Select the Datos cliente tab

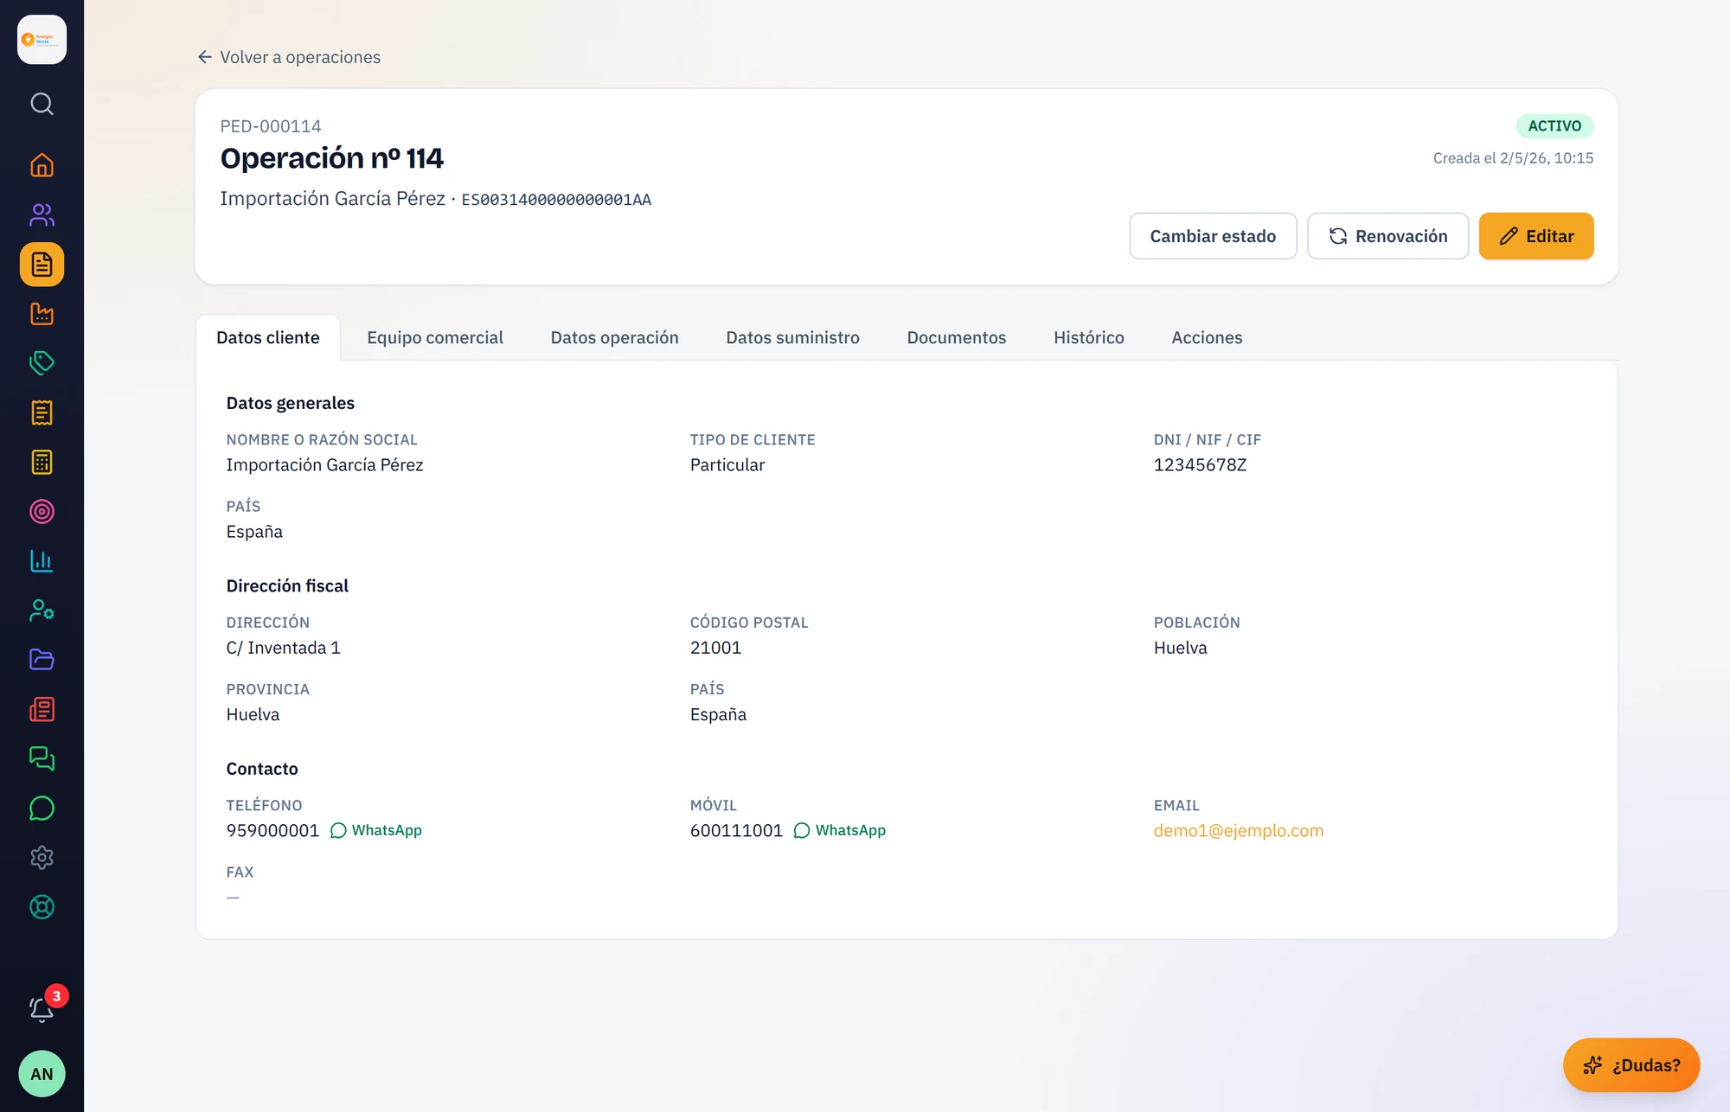[x=268, y=337]
